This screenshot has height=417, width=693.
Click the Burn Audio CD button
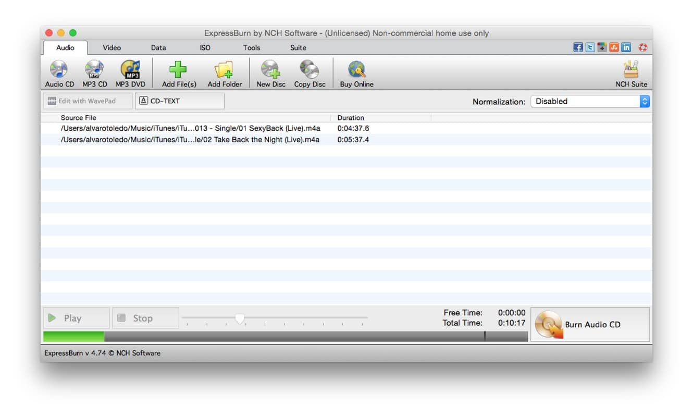[x=590, y=324]
